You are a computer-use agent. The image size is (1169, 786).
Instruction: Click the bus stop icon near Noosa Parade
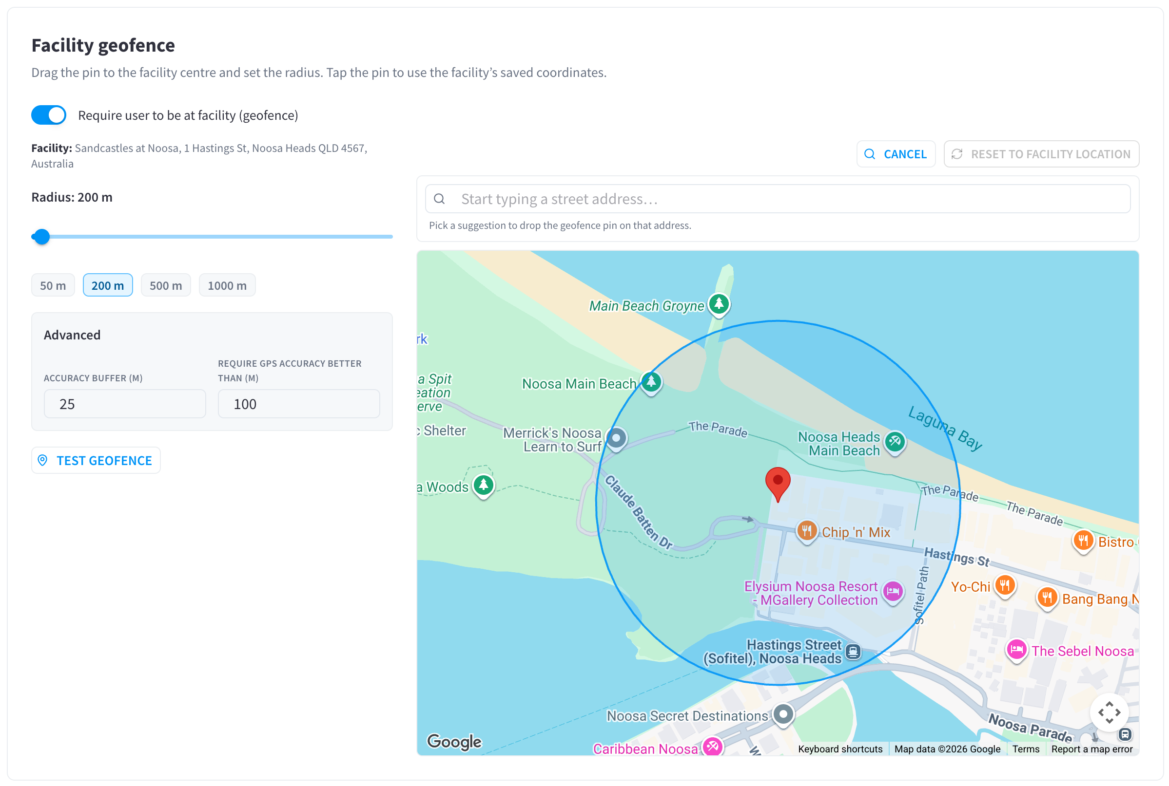pos(1125,735)
